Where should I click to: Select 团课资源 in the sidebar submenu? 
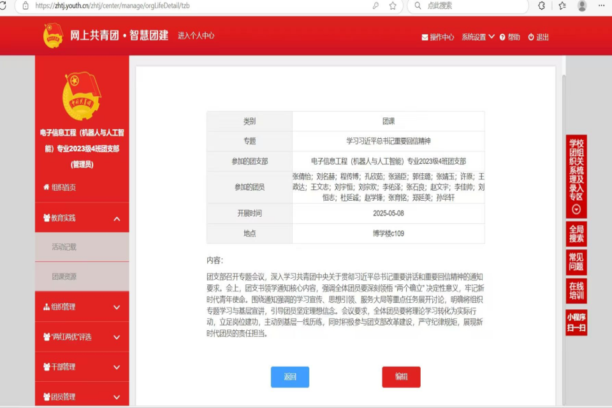[x=64, y=277]
